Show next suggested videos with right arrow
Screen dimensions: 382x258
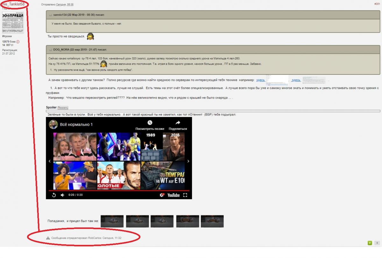point(188,161)
